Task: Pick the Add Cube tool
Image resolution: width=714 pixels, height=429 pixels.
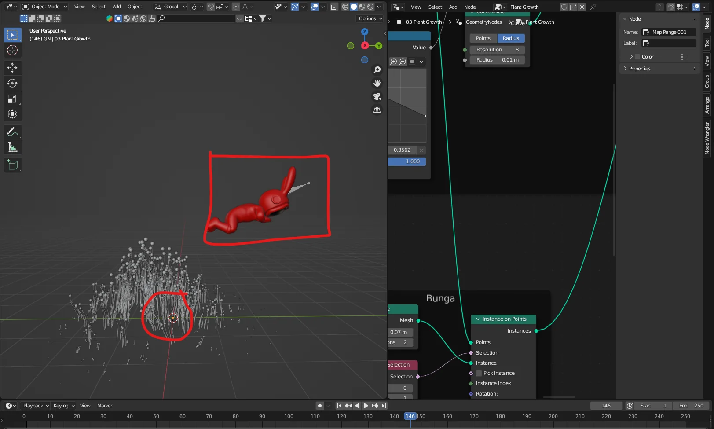Action: (12, 165)
